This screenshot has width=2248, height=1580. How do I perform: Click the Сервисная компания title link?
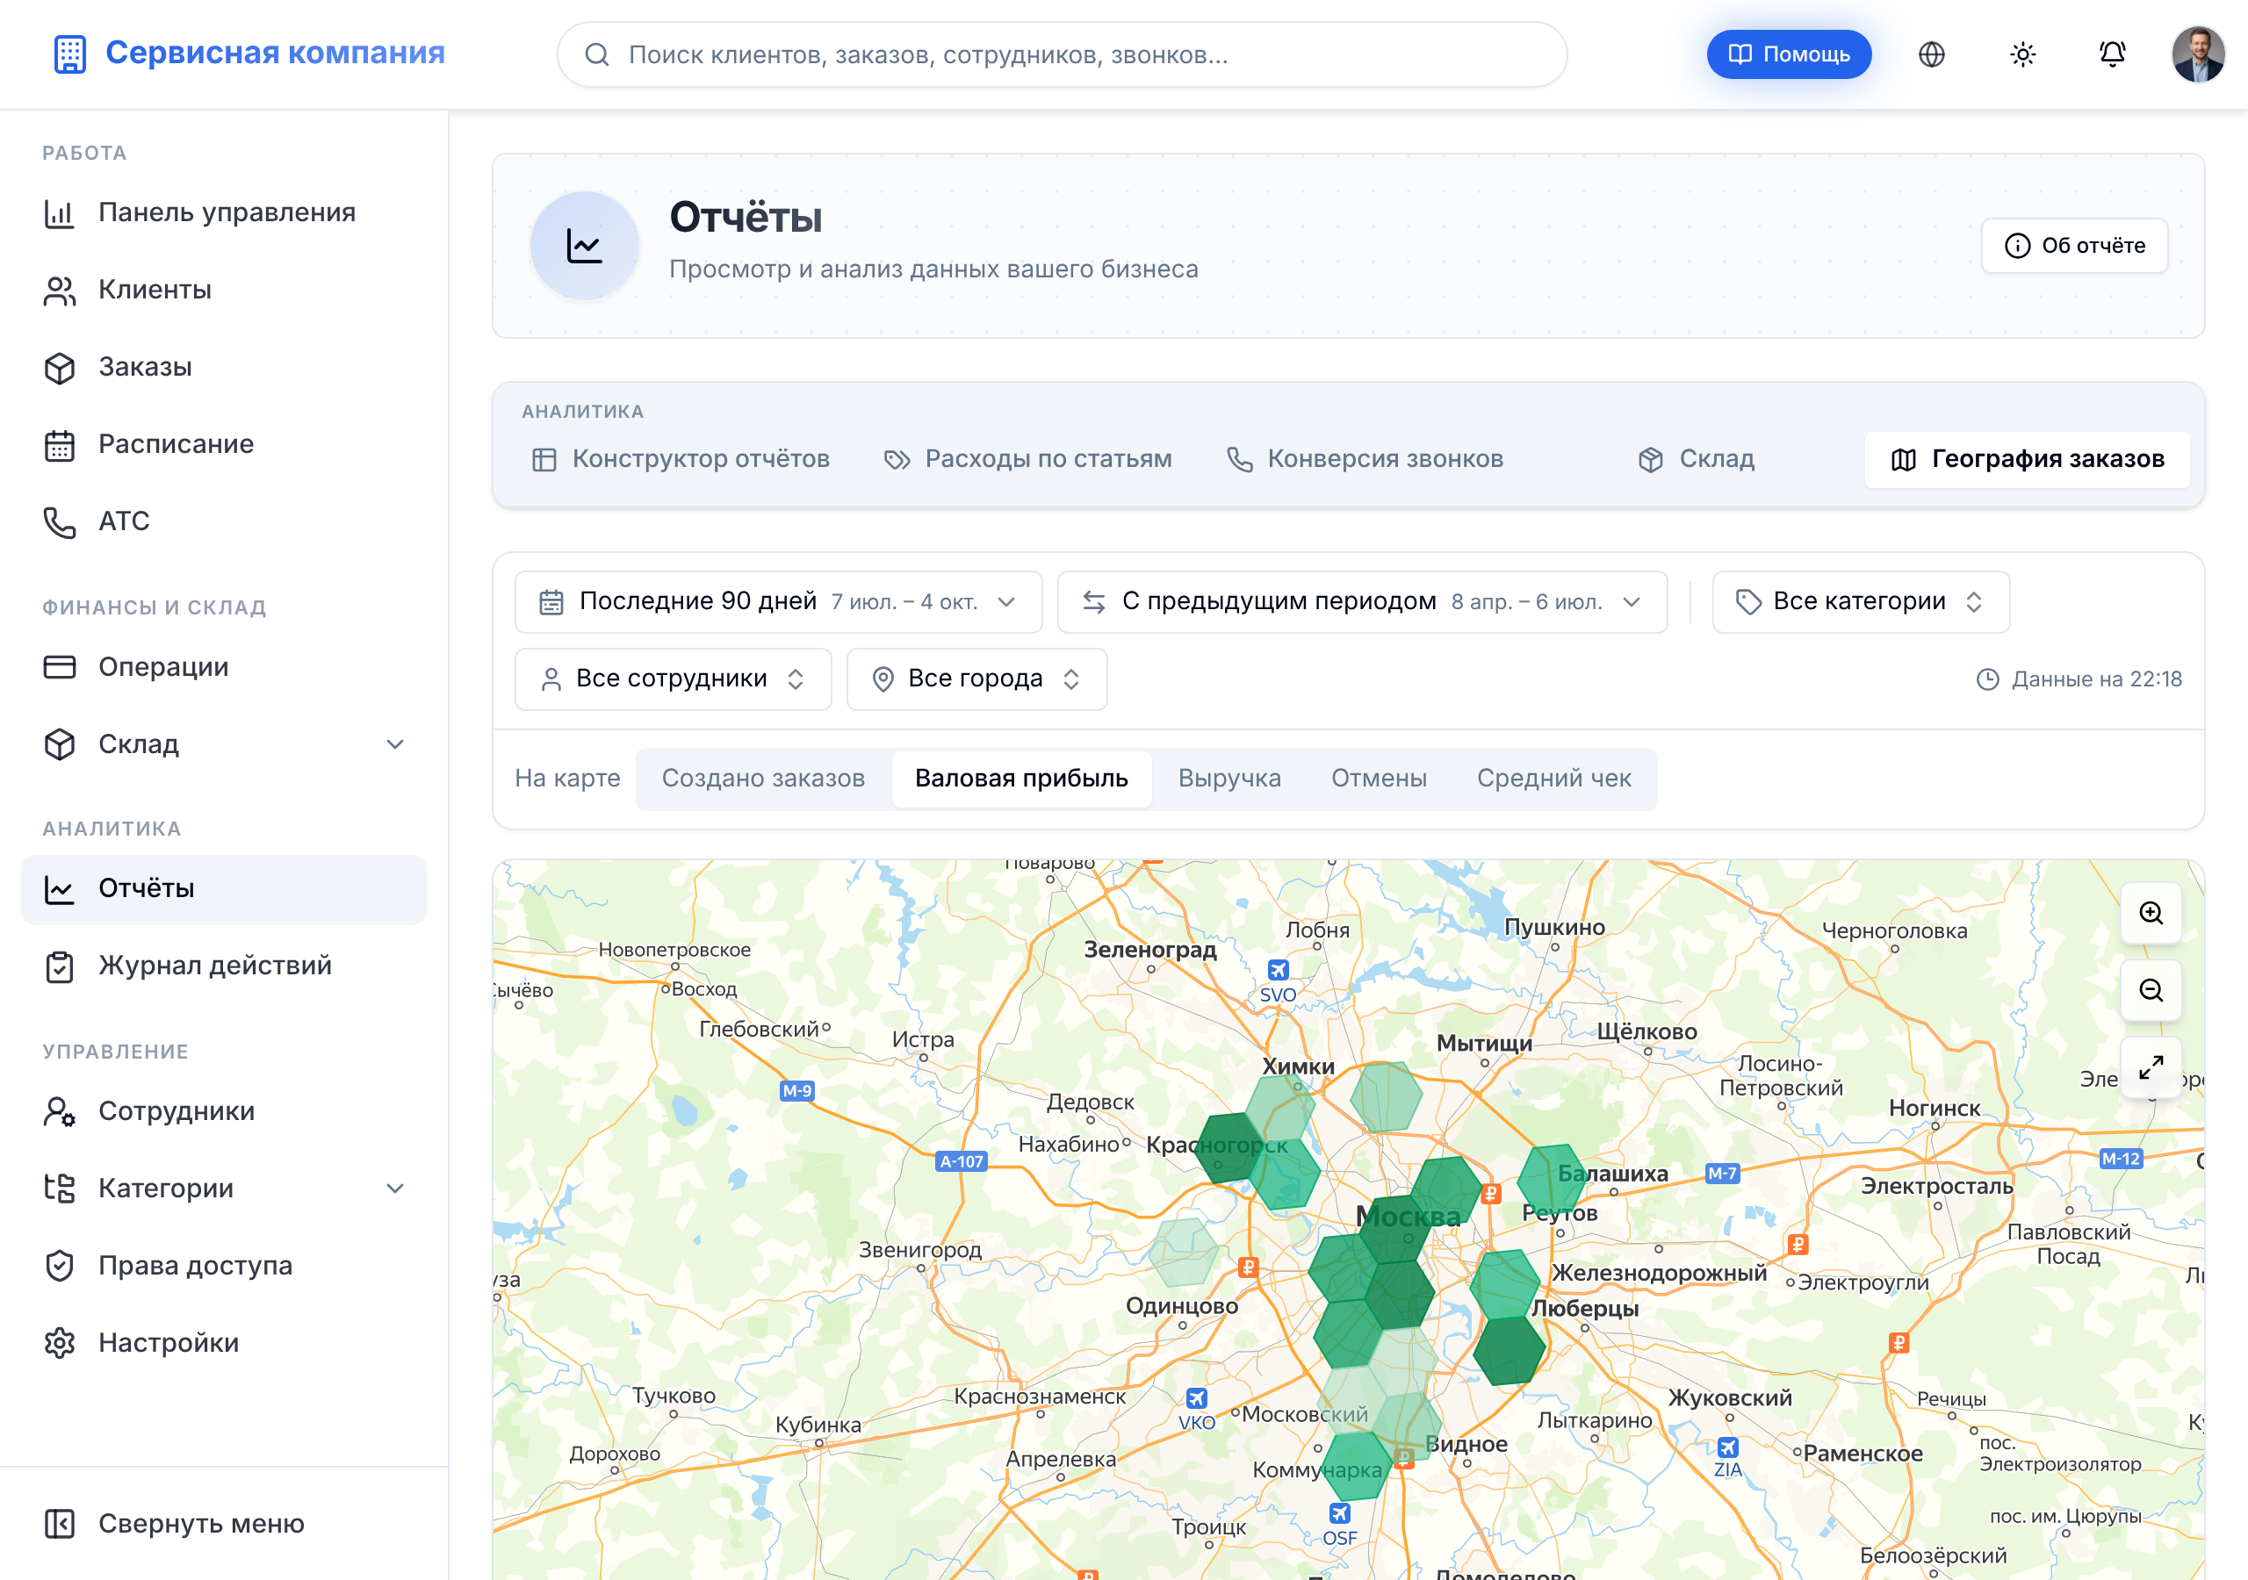click(x=275, y=53)
